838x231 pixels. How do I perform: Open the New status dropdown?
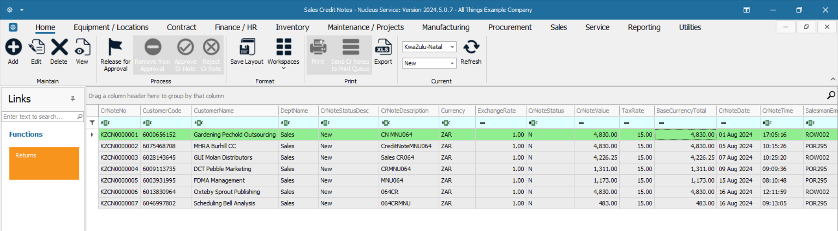452,63
